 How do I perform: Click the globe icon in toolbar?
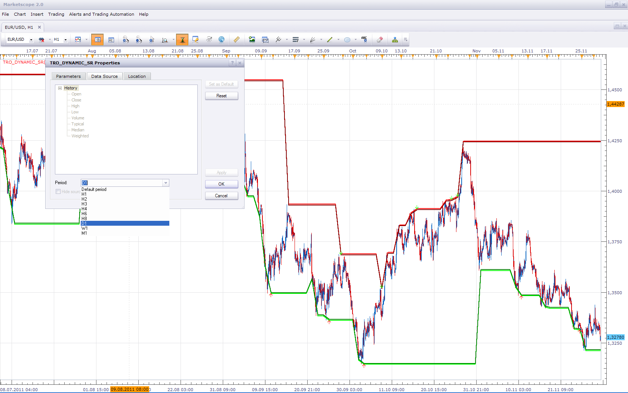pos(222,40)
